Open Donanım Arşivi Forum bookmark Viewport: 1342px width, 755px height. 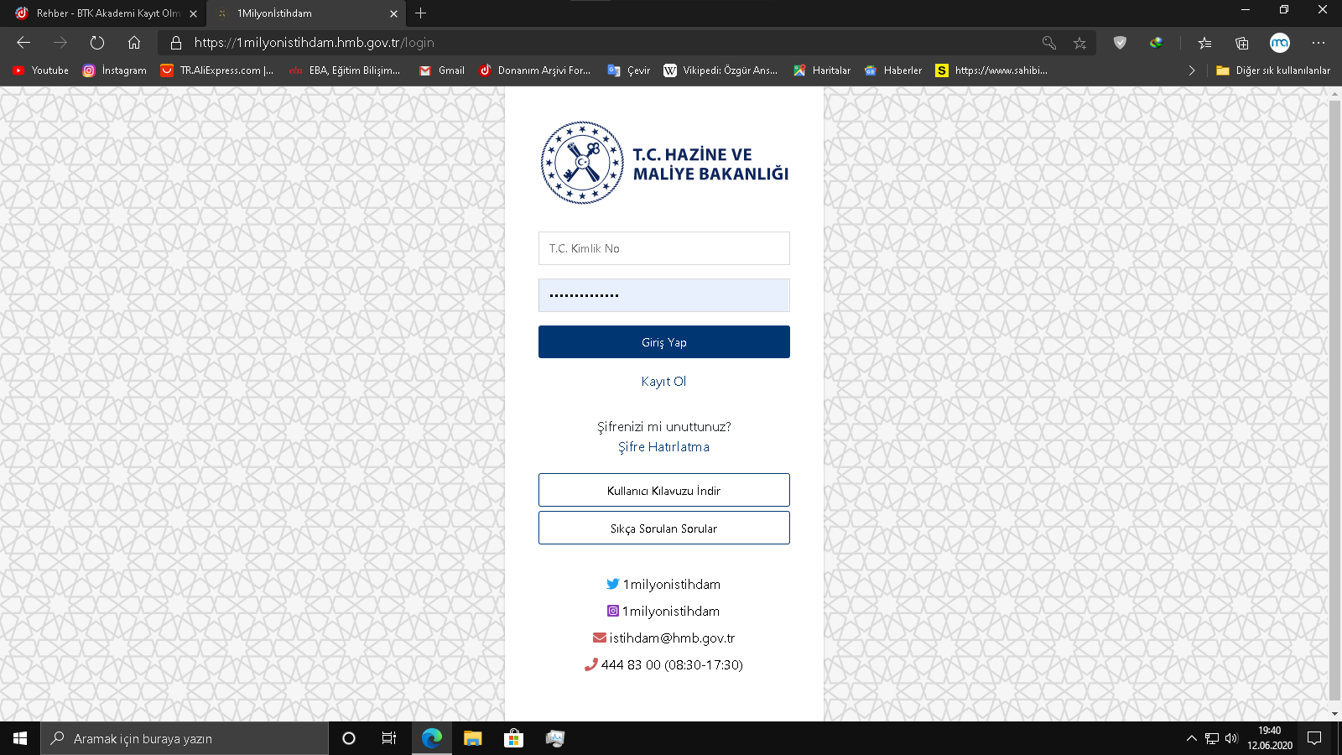[535, 70]
